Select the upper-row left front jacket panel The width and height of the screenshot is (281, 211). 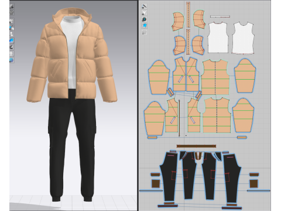[x=179, y=74]
